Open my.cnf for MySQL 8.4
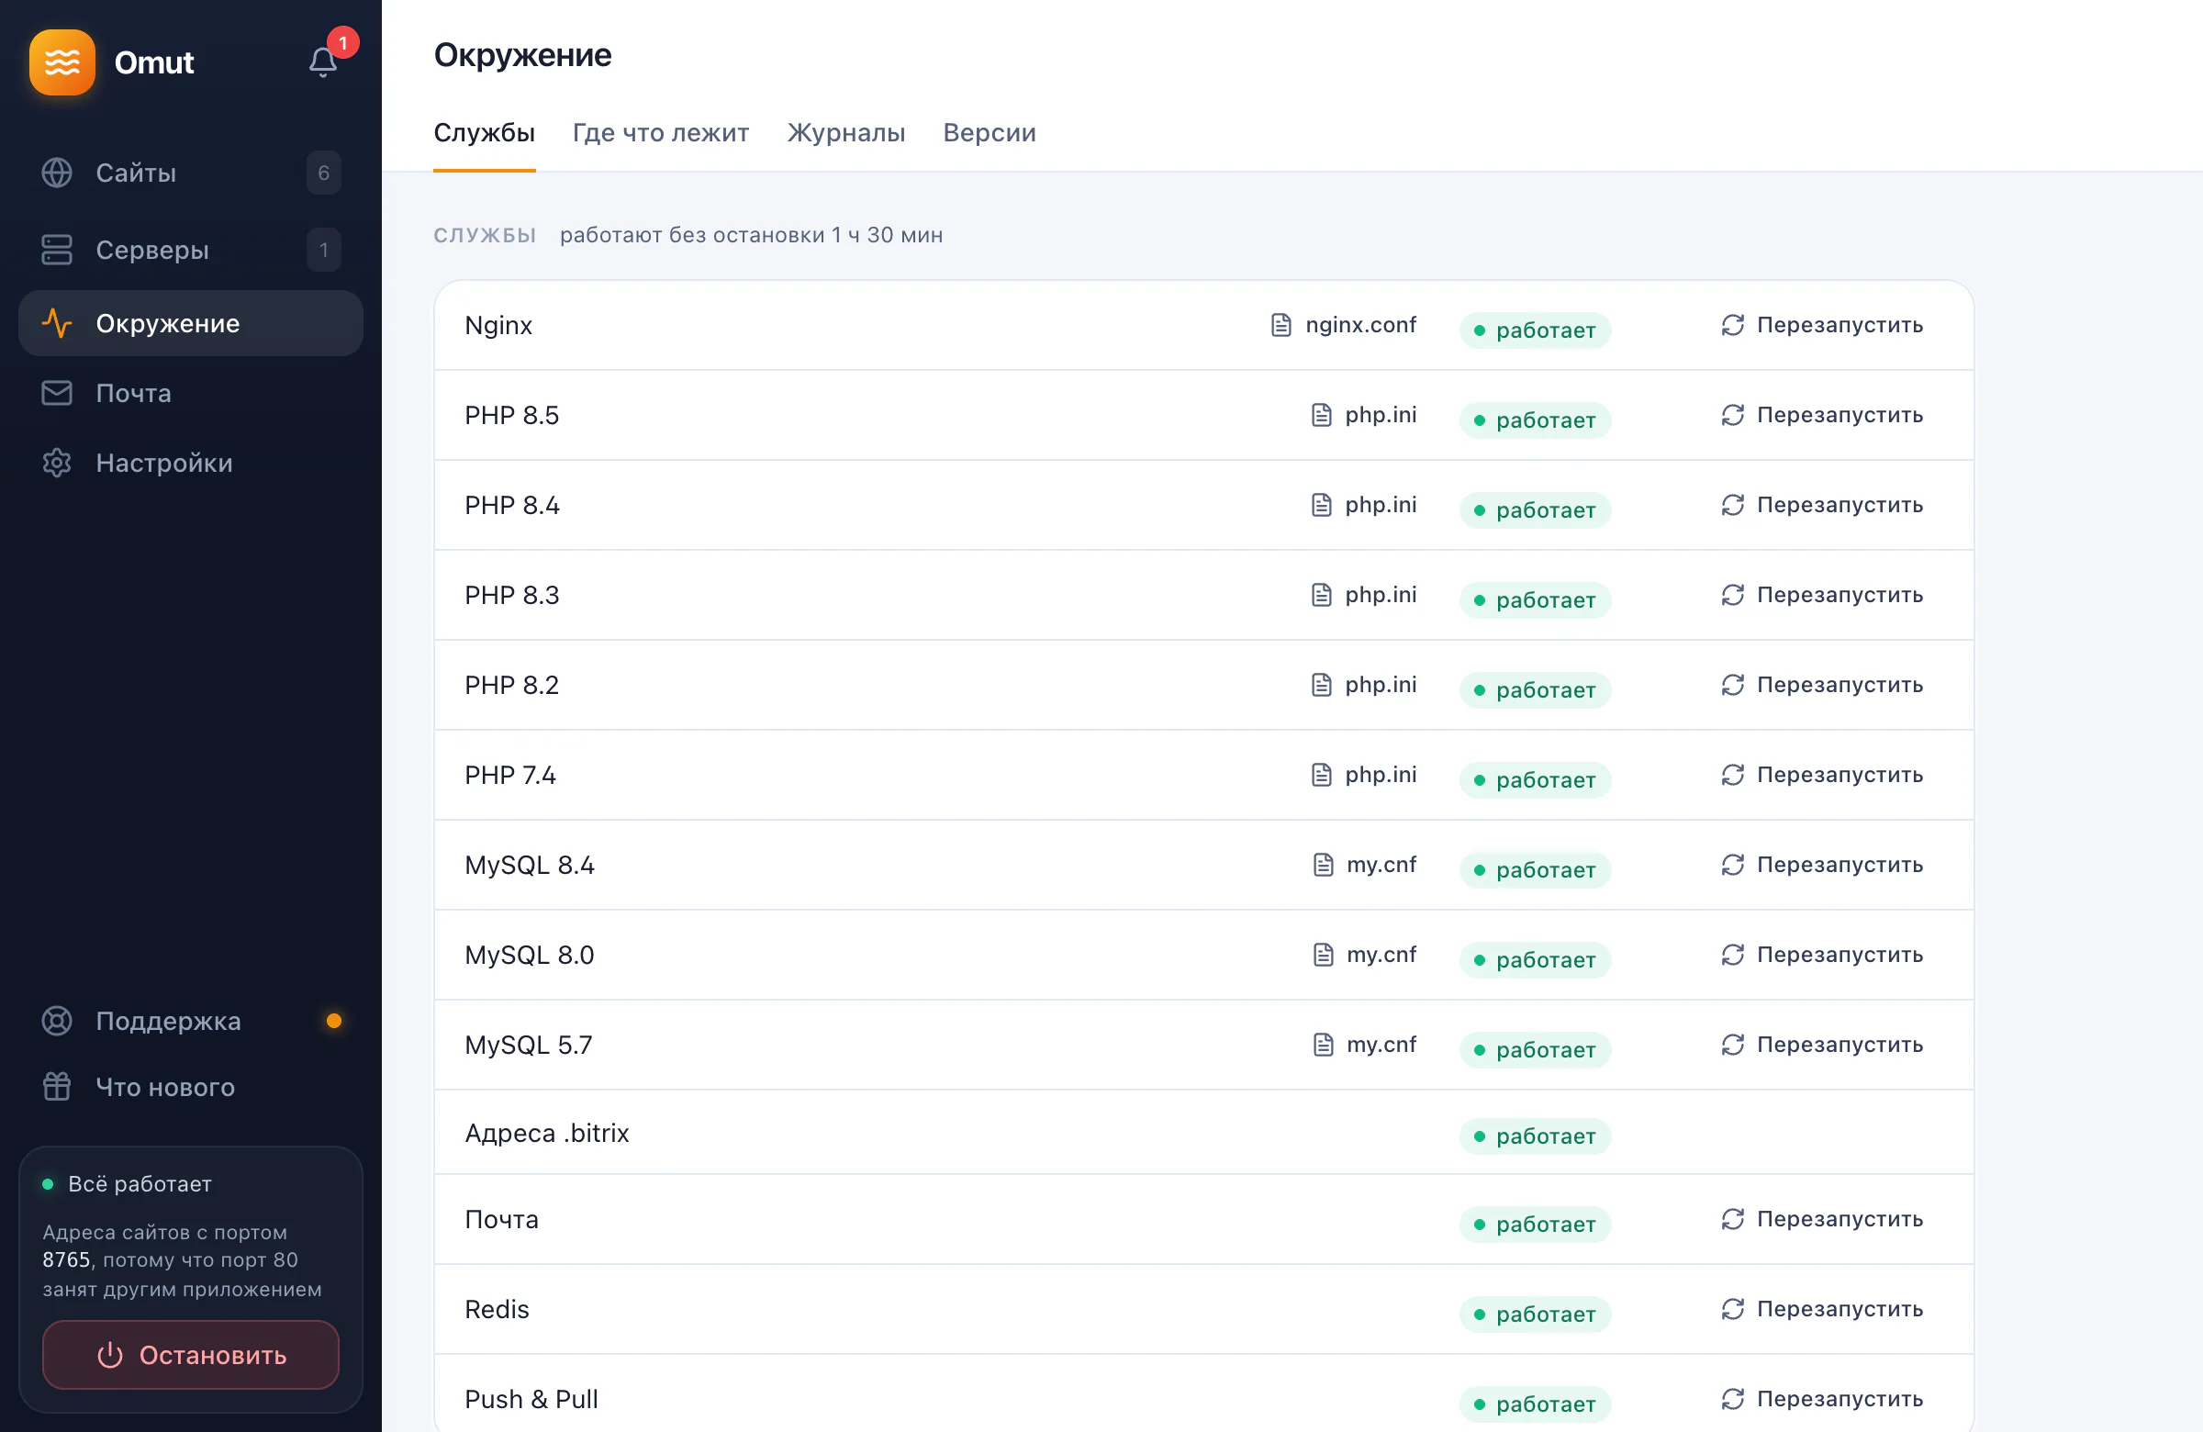The height and width of the screenshot is (1432, 2203). pos(1364,865)
